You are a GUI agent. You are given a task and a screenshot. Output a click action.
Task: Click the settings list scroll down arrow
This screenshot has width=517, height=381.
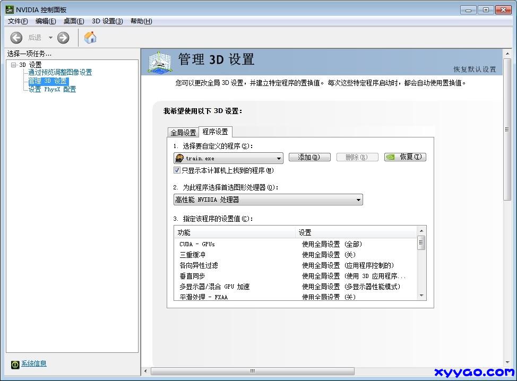point(421,296)
